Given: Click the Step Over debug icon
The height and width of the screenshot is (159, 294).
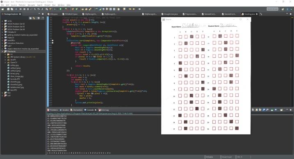Looking at the screenshot, I should [x=38, y=9].
